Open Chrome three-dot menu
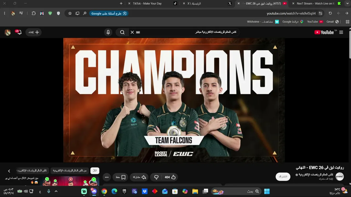Image resolution: width=351 pixels, height=197 pixels. tap(4, 13)
